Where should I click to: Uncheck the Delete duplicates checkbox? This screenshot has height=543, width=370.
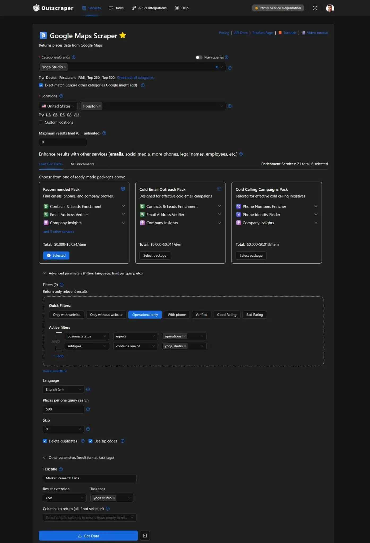(45, 441)
